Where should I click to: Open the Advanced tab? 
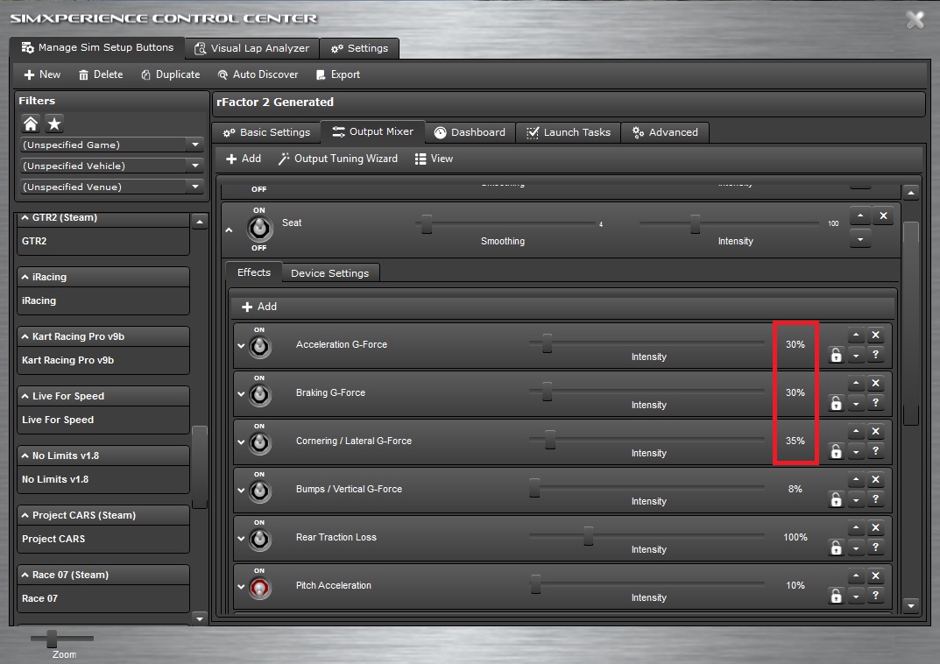click(x=666, y=132)
